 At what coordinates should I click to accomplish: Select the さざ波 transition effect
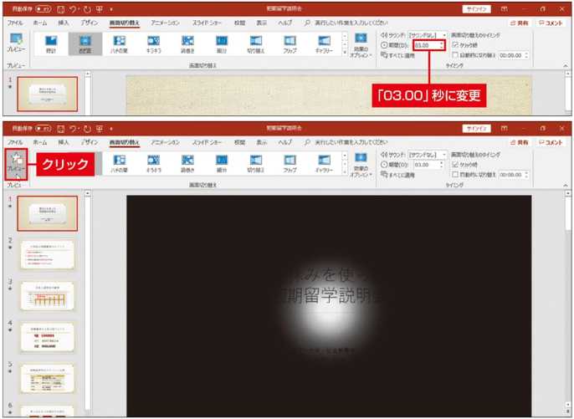(85, 43)
